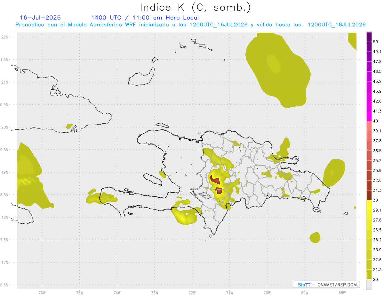Viewport: 384px width, 297px height.
Task: Click legend value '50'
Action: pos(376,42)
